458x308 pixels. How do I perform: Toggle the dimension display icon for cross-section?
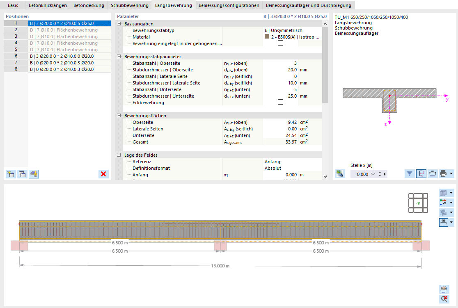433,174
